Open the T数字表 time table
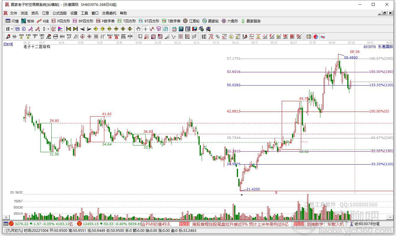 point(171,21)
